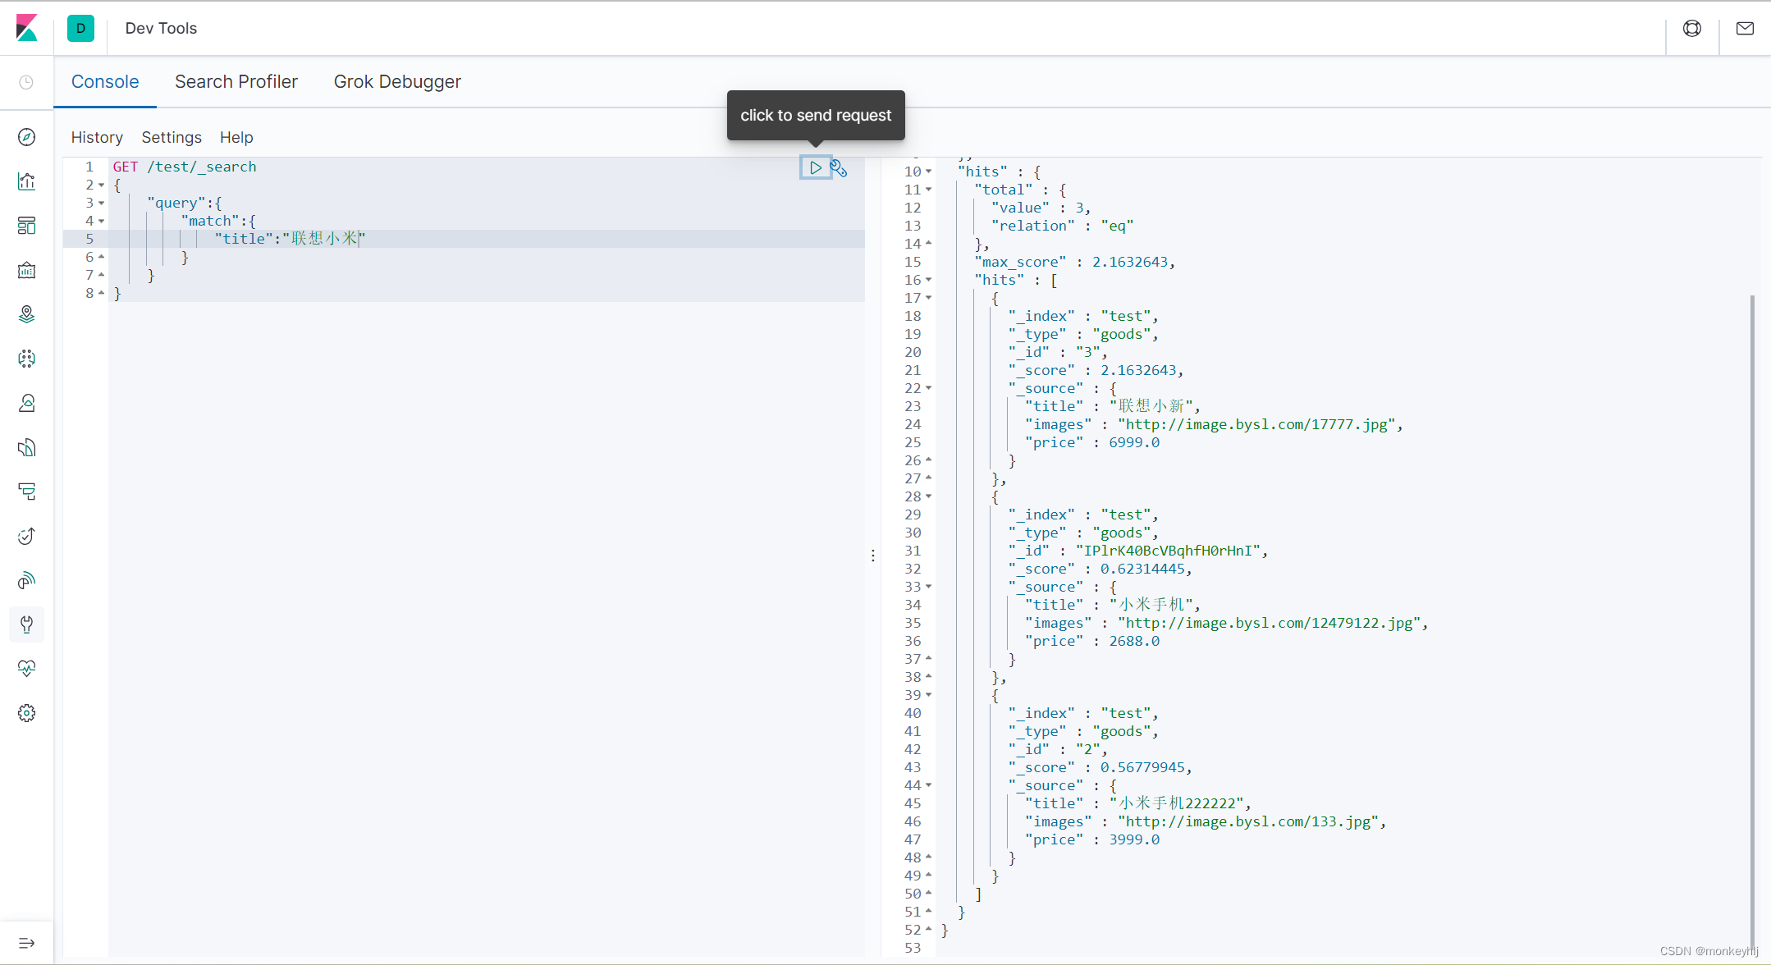Open the wrench request options icon

(838, 168)
